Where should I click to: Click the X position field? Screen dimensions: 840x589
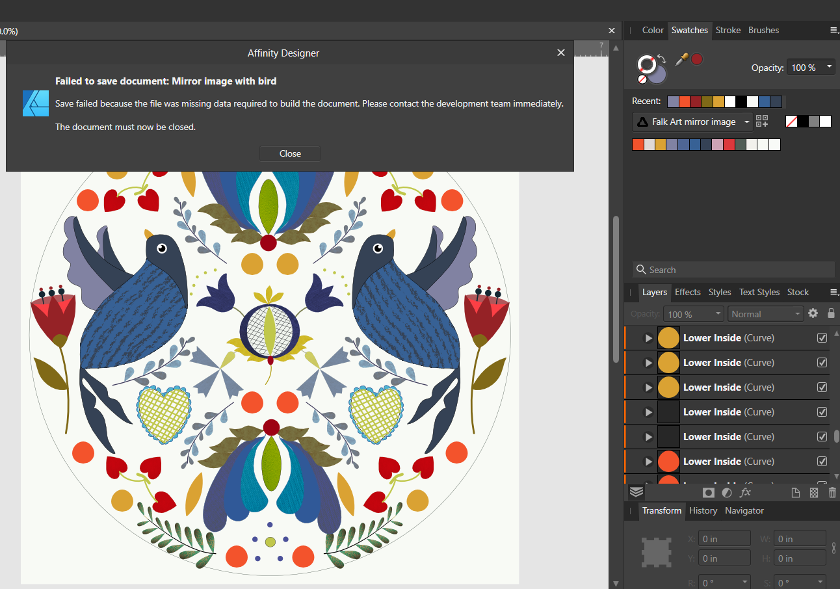pos(724,538)
